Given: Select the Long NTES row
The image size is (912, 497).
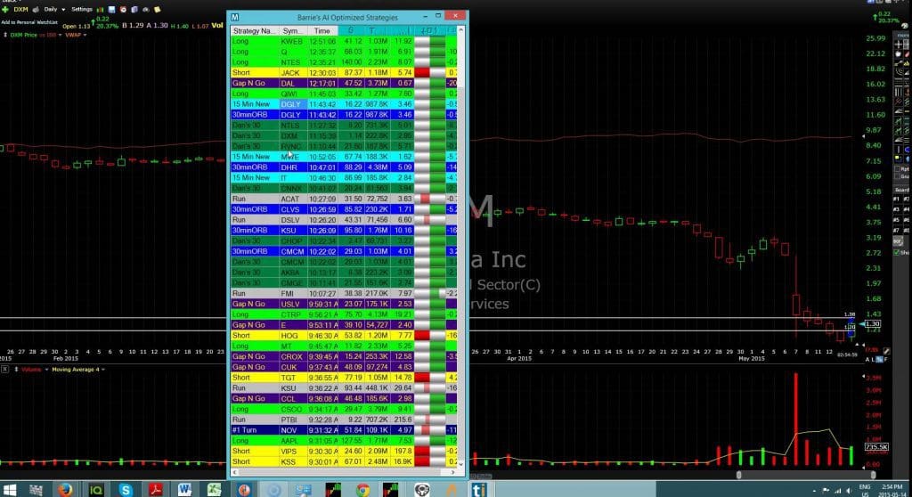Looking at the screenshot, I should click(x=344, y=62).
